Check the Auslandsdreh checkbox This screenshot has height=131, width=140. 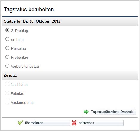pos(7,102)
